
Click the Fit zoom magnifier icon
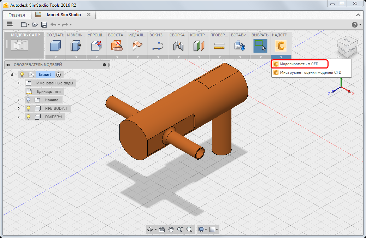(189, 230)
